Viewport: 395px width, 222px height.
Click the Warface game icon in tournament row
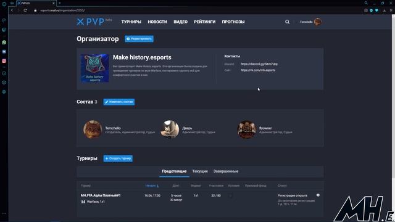click(x=83, y=202)
